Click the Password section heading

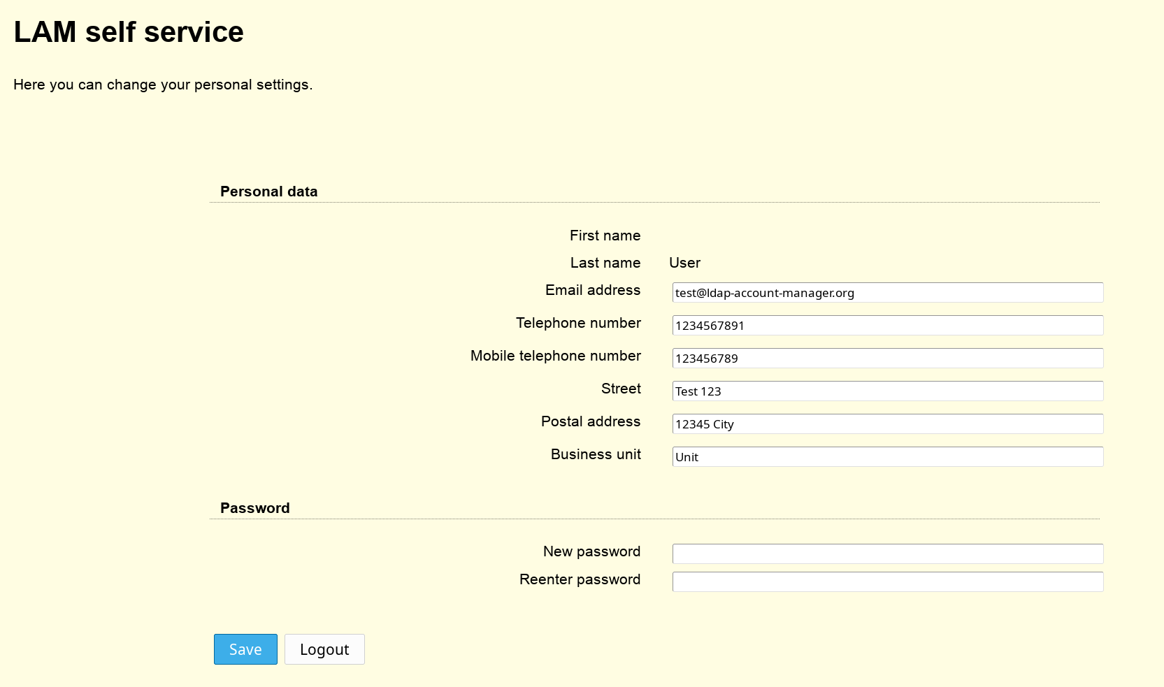[x=254, y=508]
